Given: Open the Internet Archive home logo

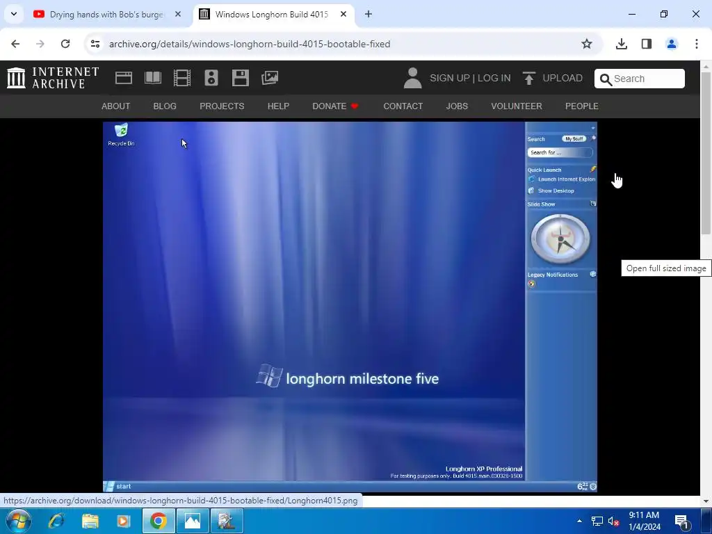Looking at the screenshot, I should pos(53,78).
